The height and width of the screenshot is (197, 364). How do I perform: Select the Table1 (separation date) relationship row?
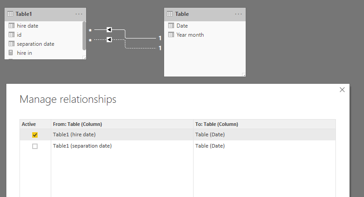(178, 146)
